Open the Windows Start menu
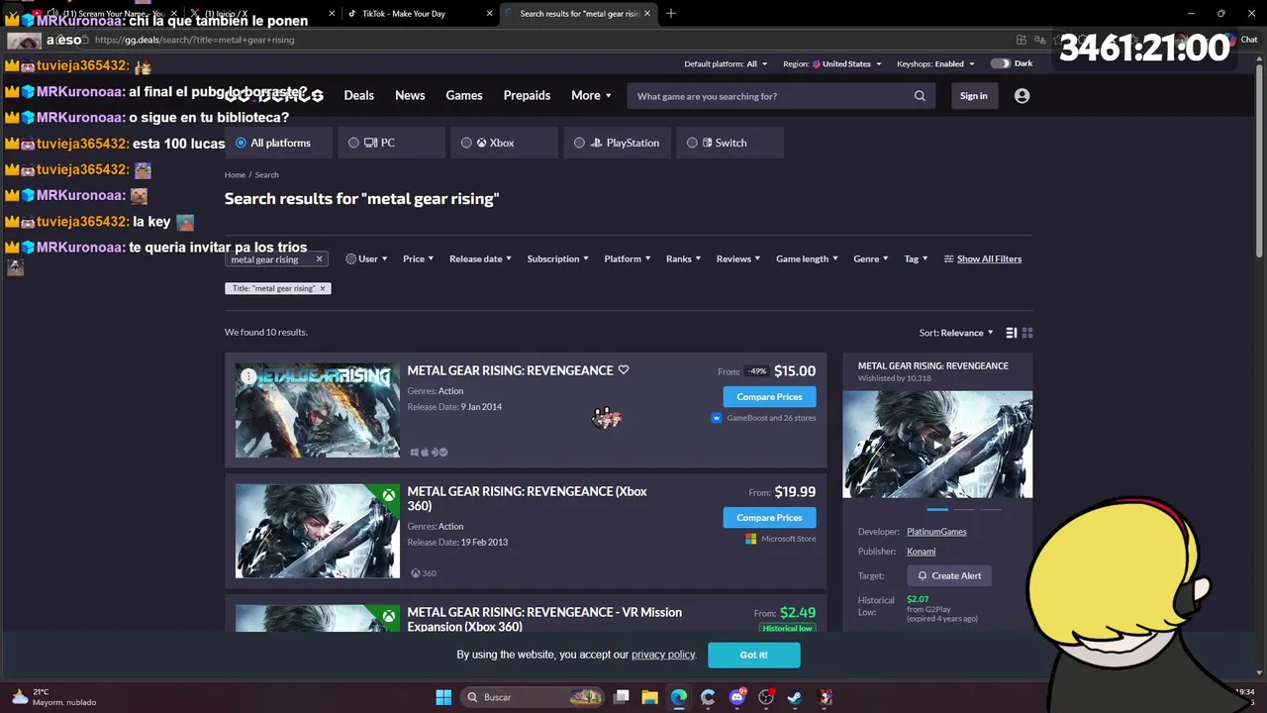 click(443, 697)
